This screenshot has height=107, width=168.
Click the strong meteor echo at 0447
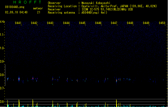click(x=116, y=81)
